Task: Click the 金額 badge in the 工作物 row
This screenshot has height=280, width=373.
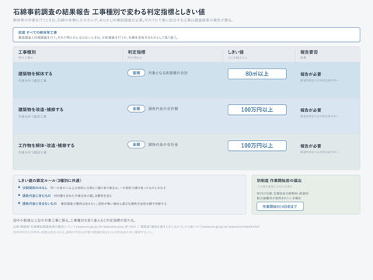Action: [x=136, y=145]
